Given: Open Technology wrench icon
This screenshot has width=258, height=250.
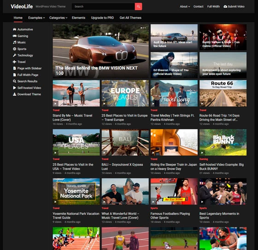Looking at the screenshot, I should [x=14, y=55].
